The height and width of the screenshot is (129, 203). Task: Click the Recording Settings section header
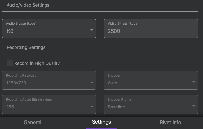click(x=26, y=47)
